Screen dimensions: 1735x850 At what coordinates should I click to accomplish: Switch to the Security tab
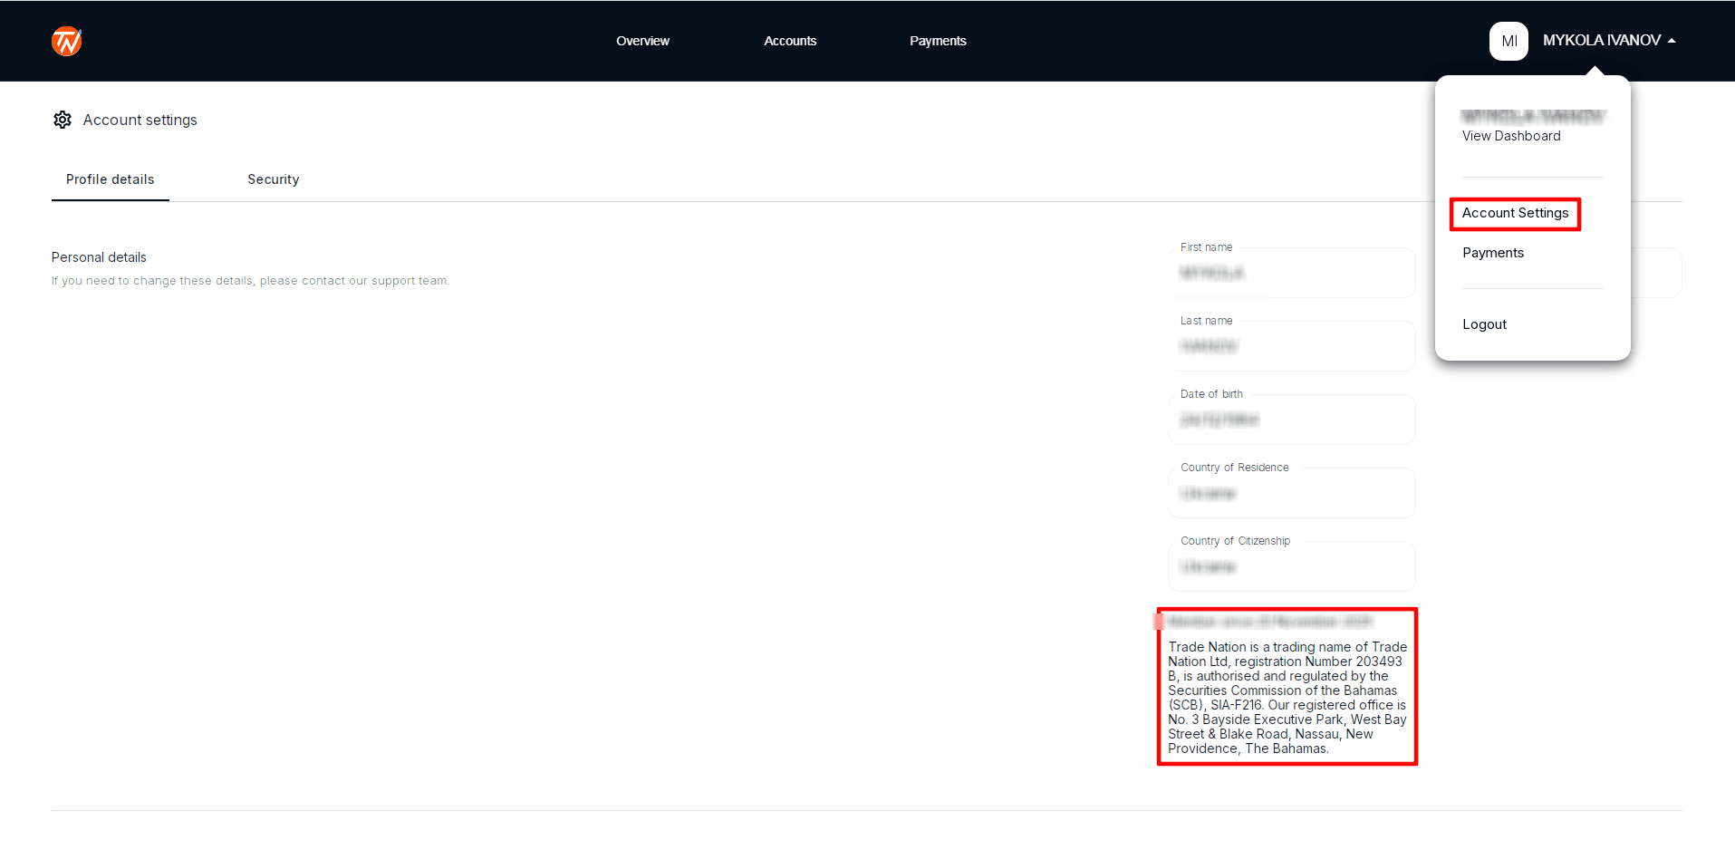274,179
